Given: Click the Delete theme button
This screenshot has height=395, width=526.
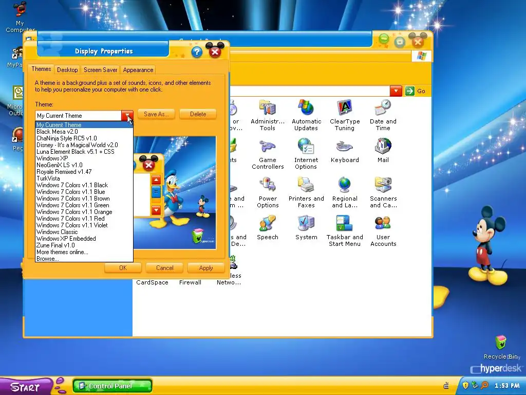Looking at the screenshot, I should coord(198,114).
